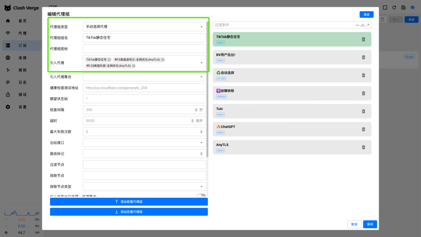This screenshot has height=237, width=421.
Task: Open 连接 page in the sidebar
Action: pyautogui.click(x=22, y=58)
